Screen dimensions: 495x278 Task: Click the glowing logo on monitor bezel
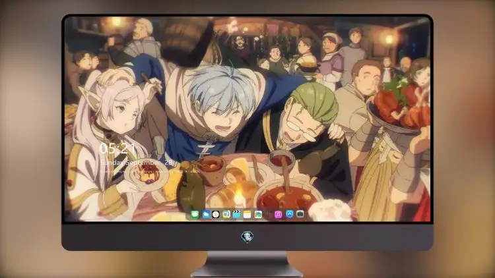(247, 236)
